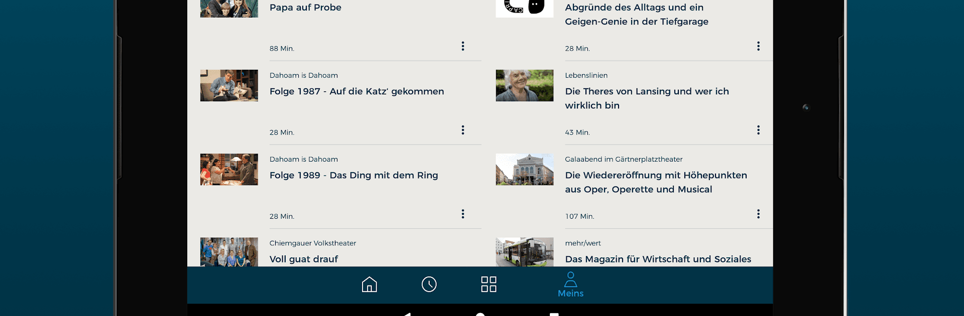The image size is (964, 316).
Task: Open the grid categories icon
Action: (489, 284)
